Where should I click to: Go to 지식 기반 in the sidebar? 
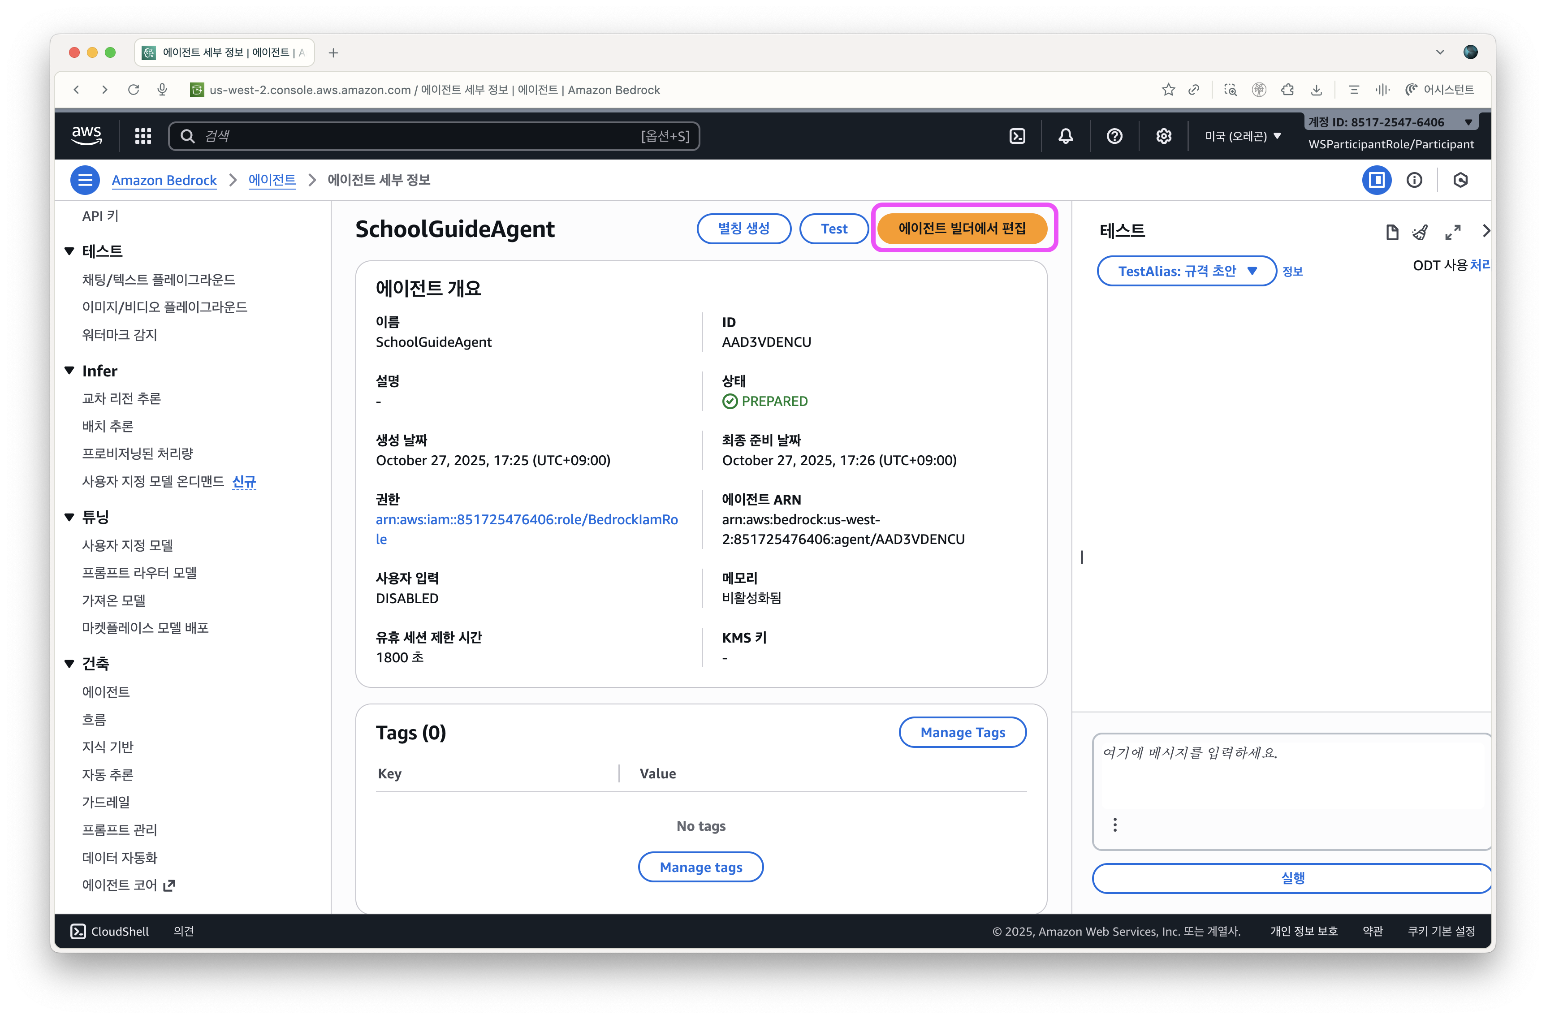pos(107,747)
